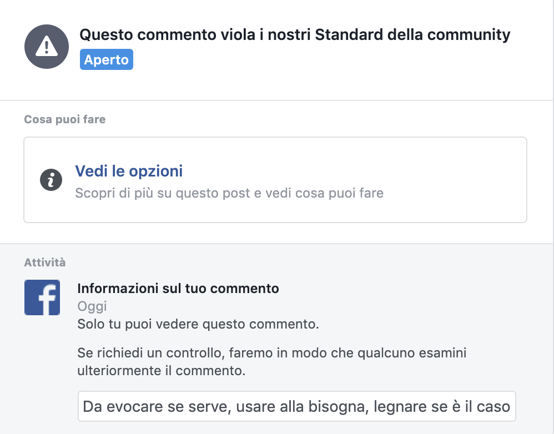Open the Vedi le opzioni link
Image resolution: width=554 pixels, height=434 pixels.
click(x=129, y=171)
